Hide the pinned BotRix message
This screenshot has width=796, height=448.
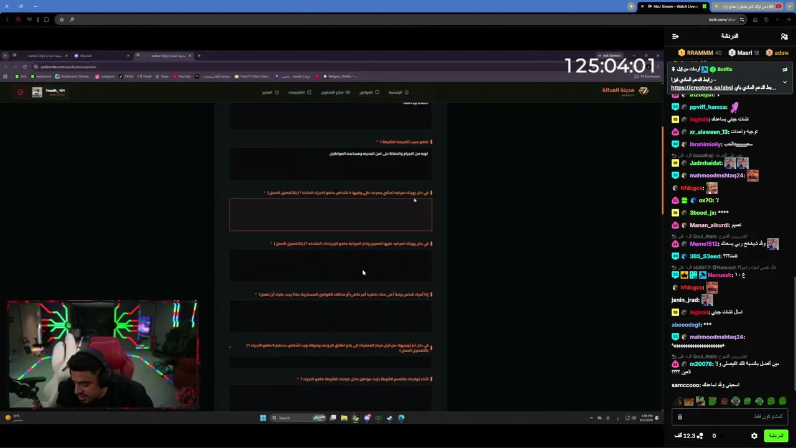click(785, 70)
